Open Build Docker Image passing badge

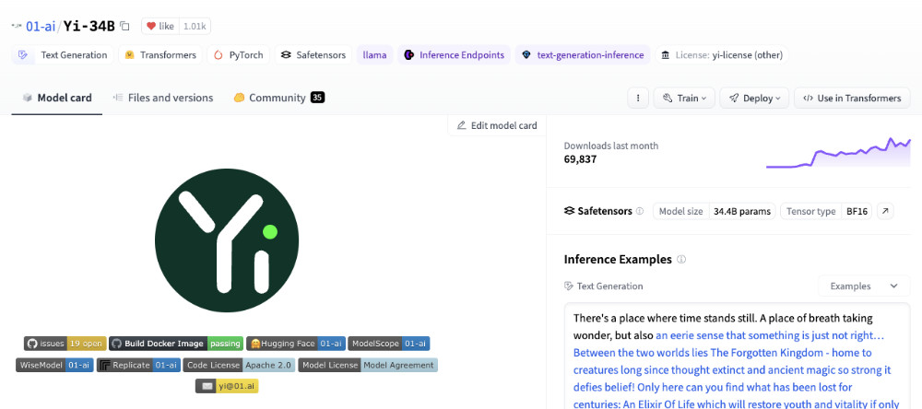(176, 344)
